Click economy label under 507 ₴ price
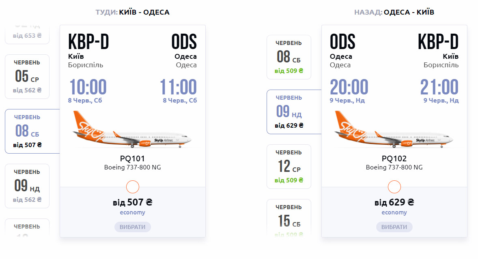Image resolution: width=478 pixels, height=259 pixels. click(133, 212)
